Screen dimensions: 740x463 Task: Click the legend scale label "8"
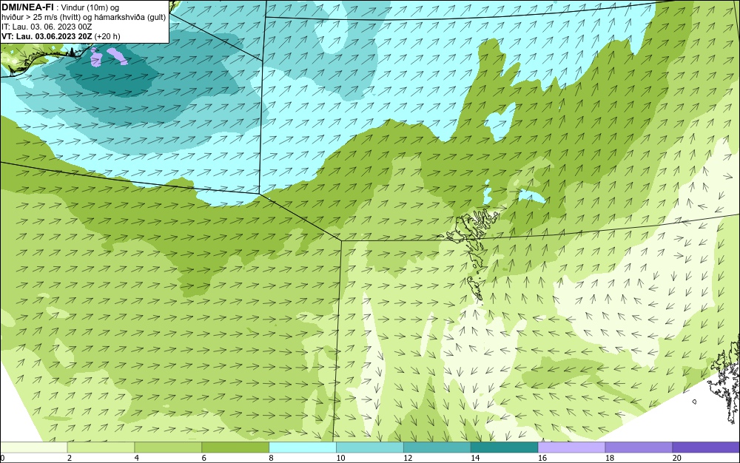(271, 458)
